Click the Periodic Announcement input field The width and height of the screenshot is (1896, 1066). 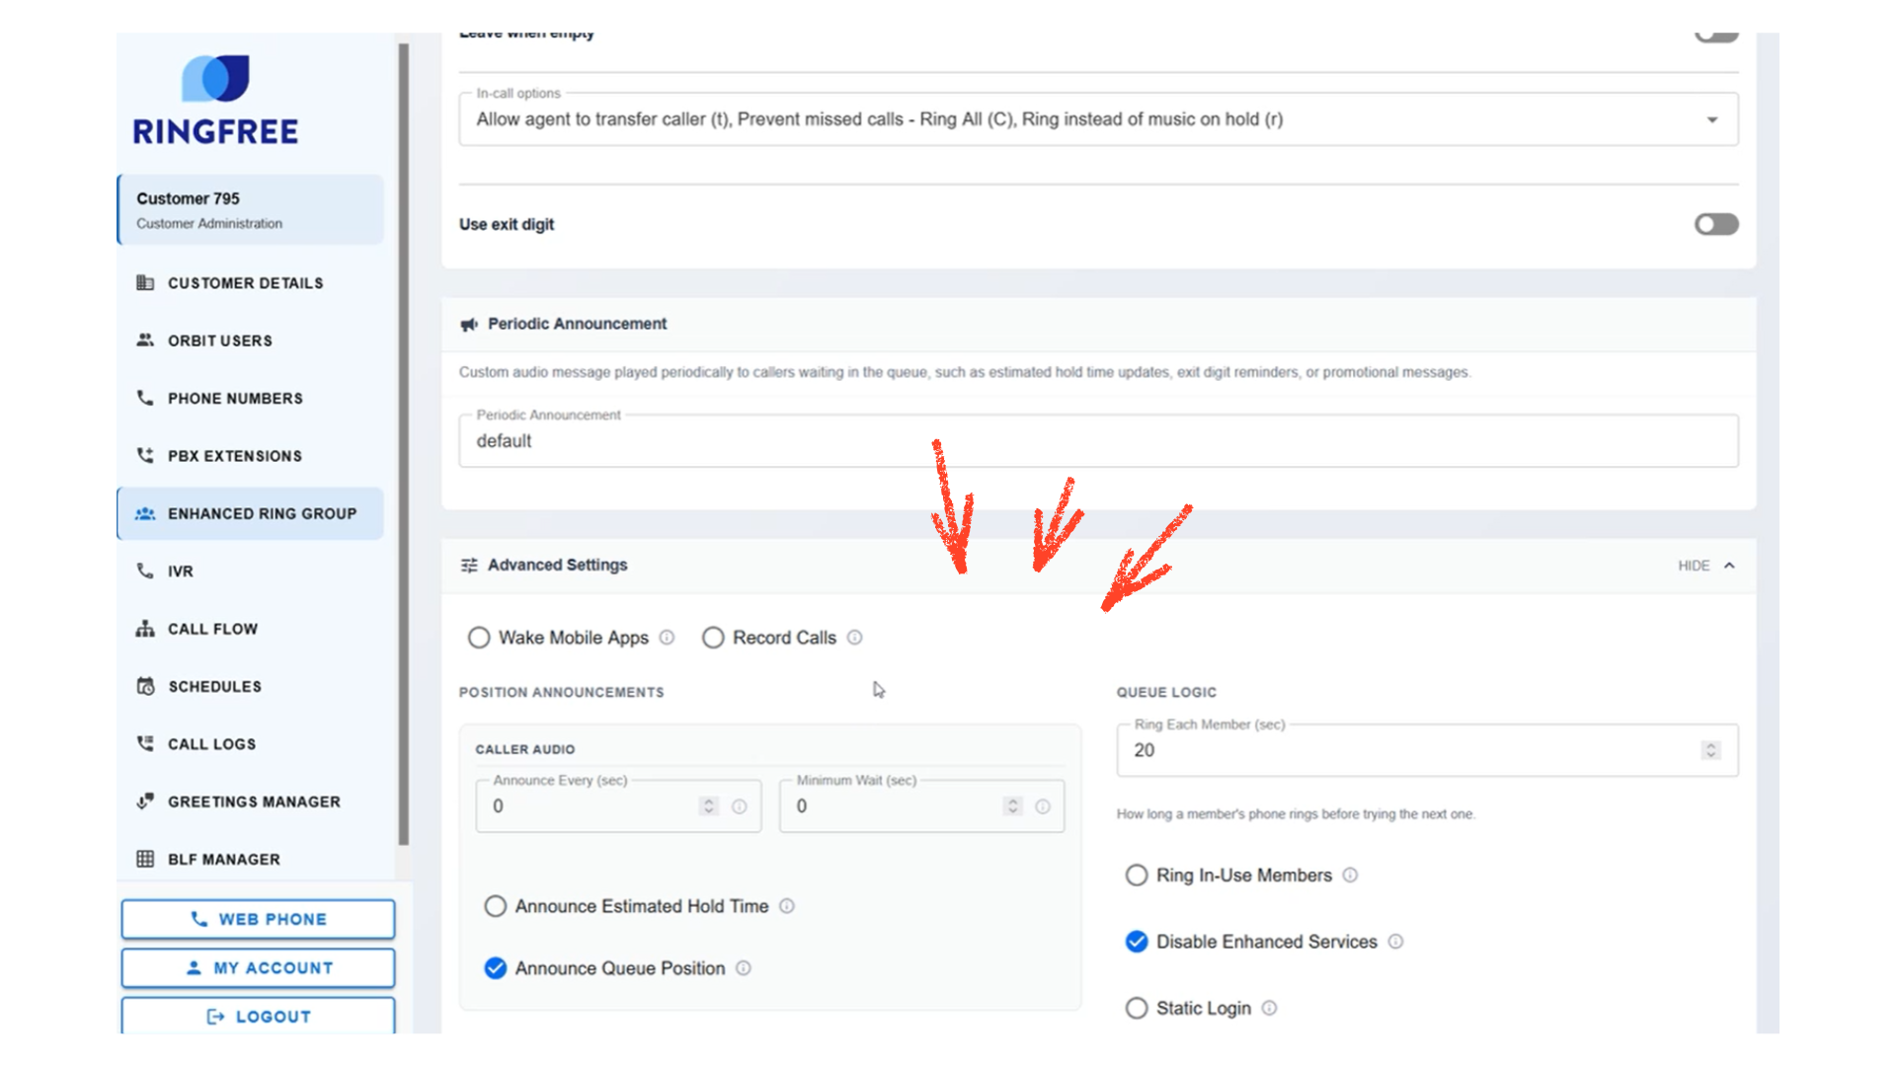tap(1097, 441)
